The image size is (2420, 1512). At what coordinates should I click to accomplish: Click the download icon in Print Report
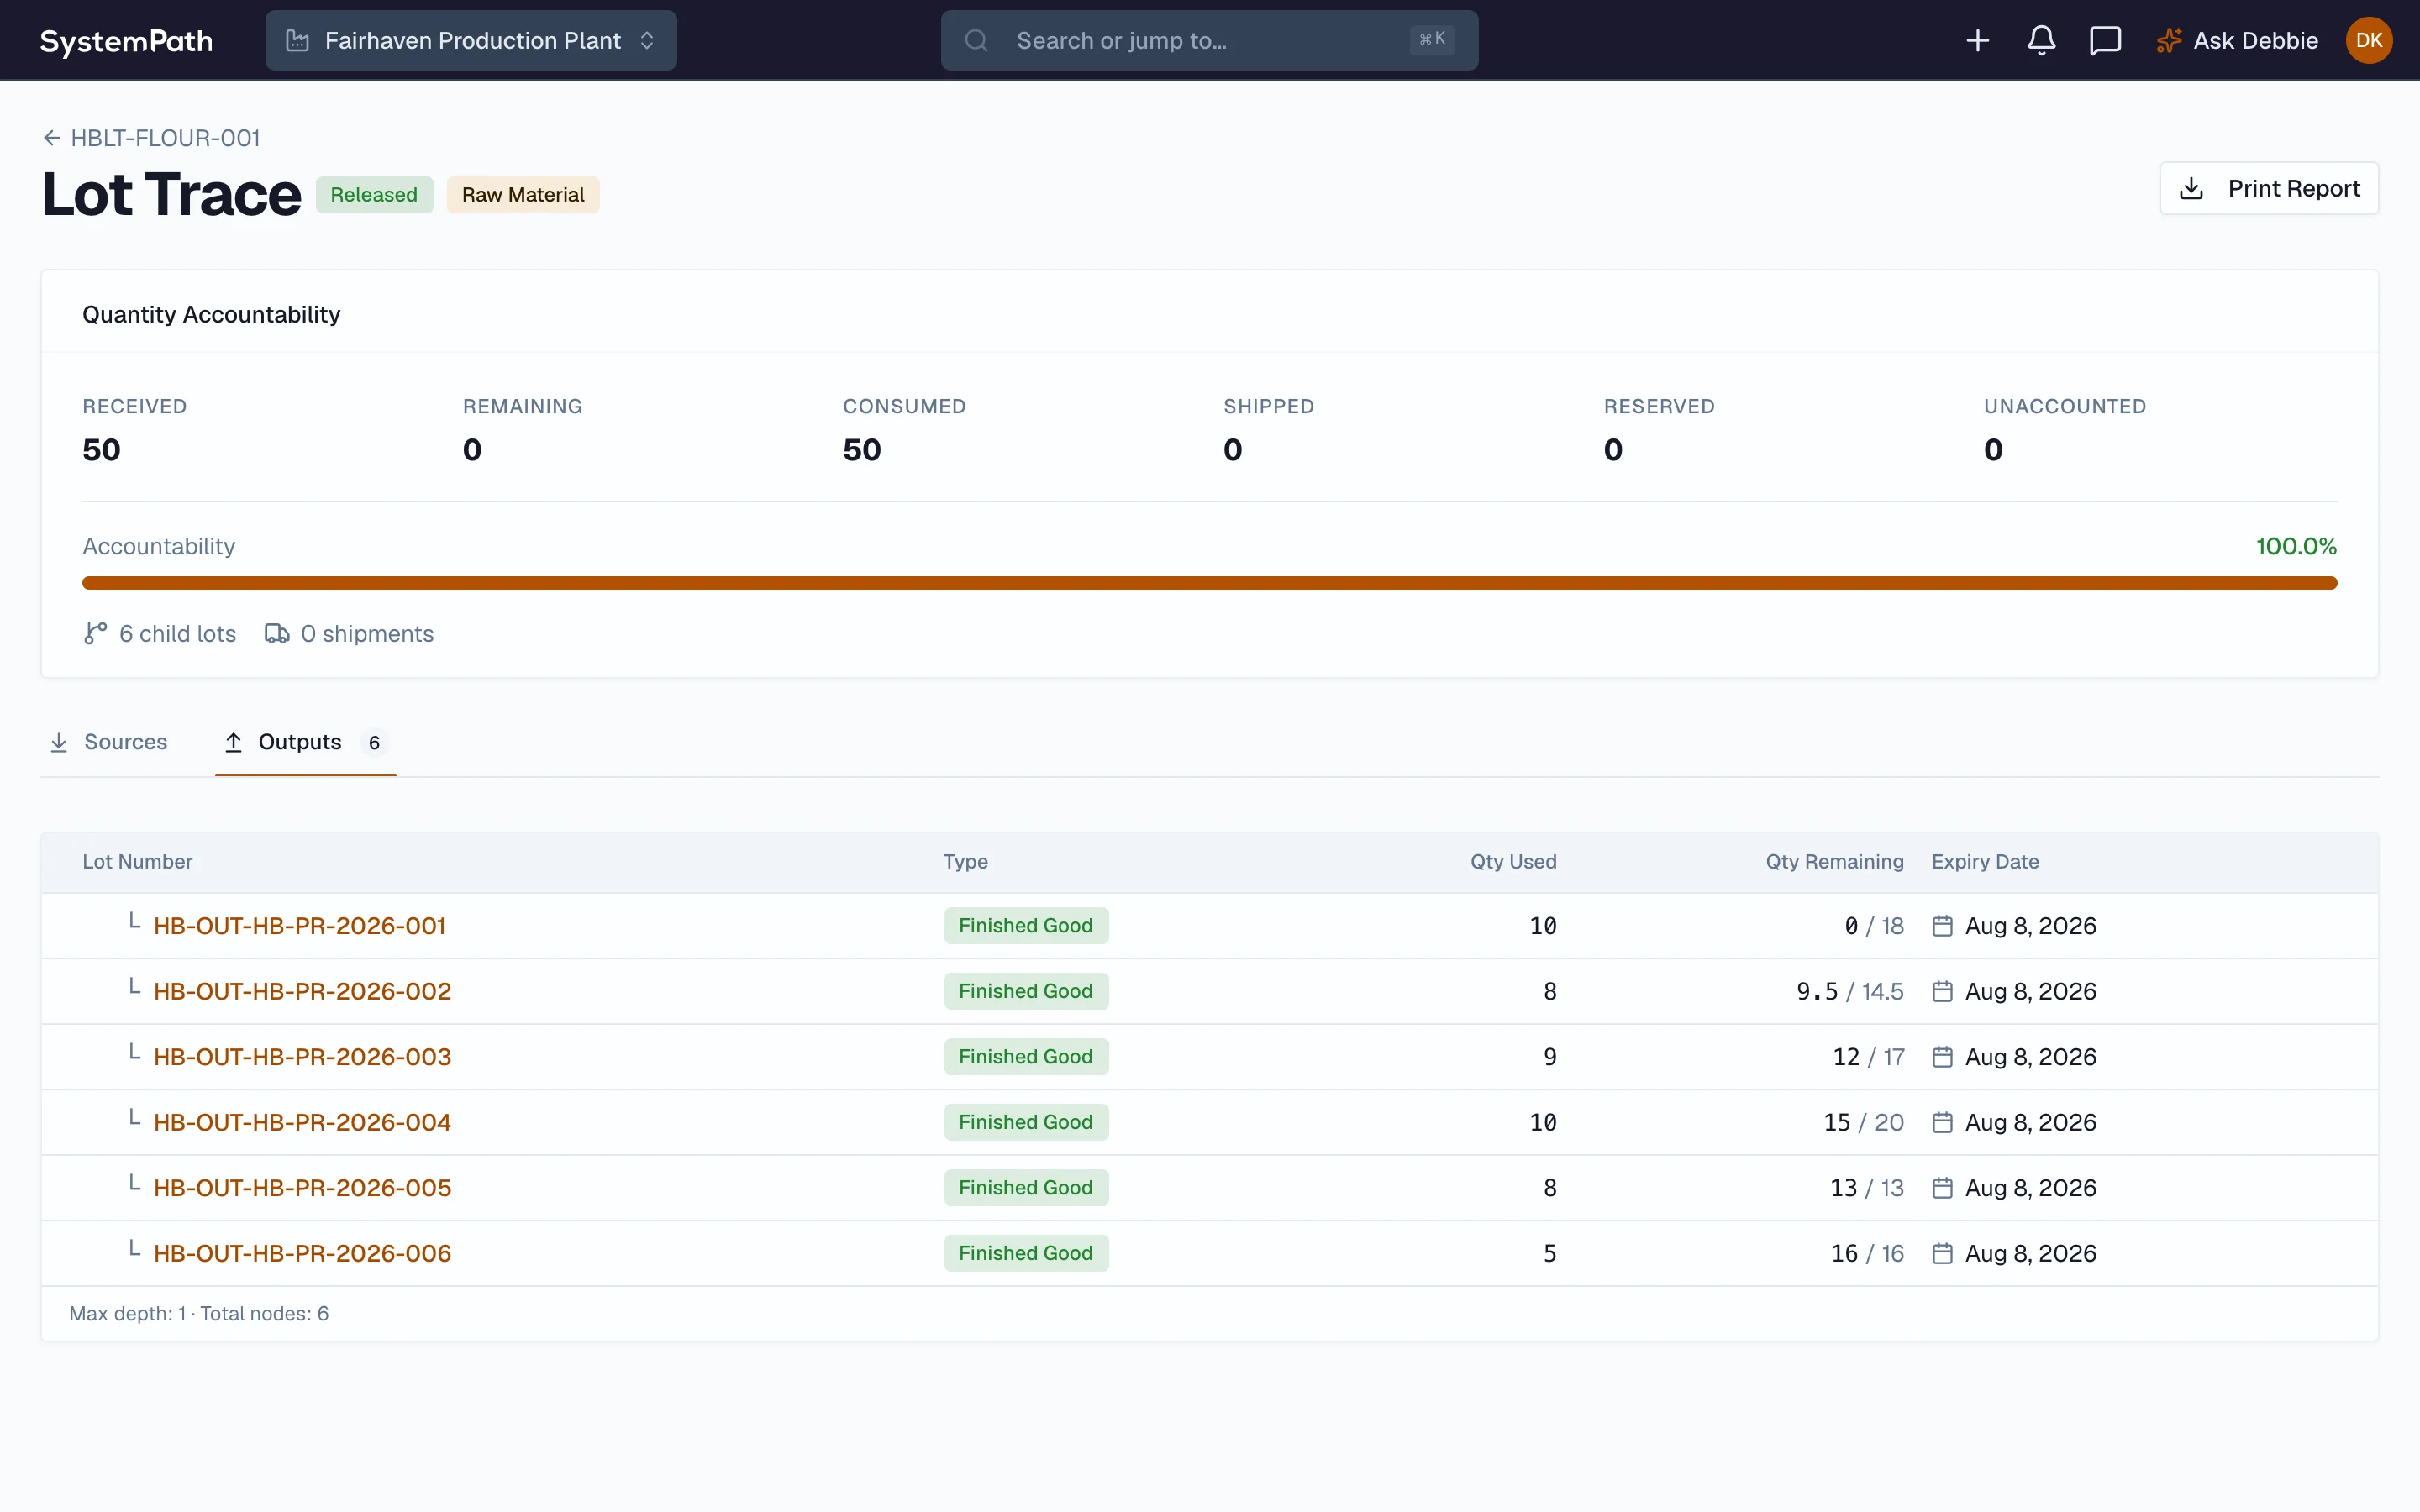click(2191, 189)
